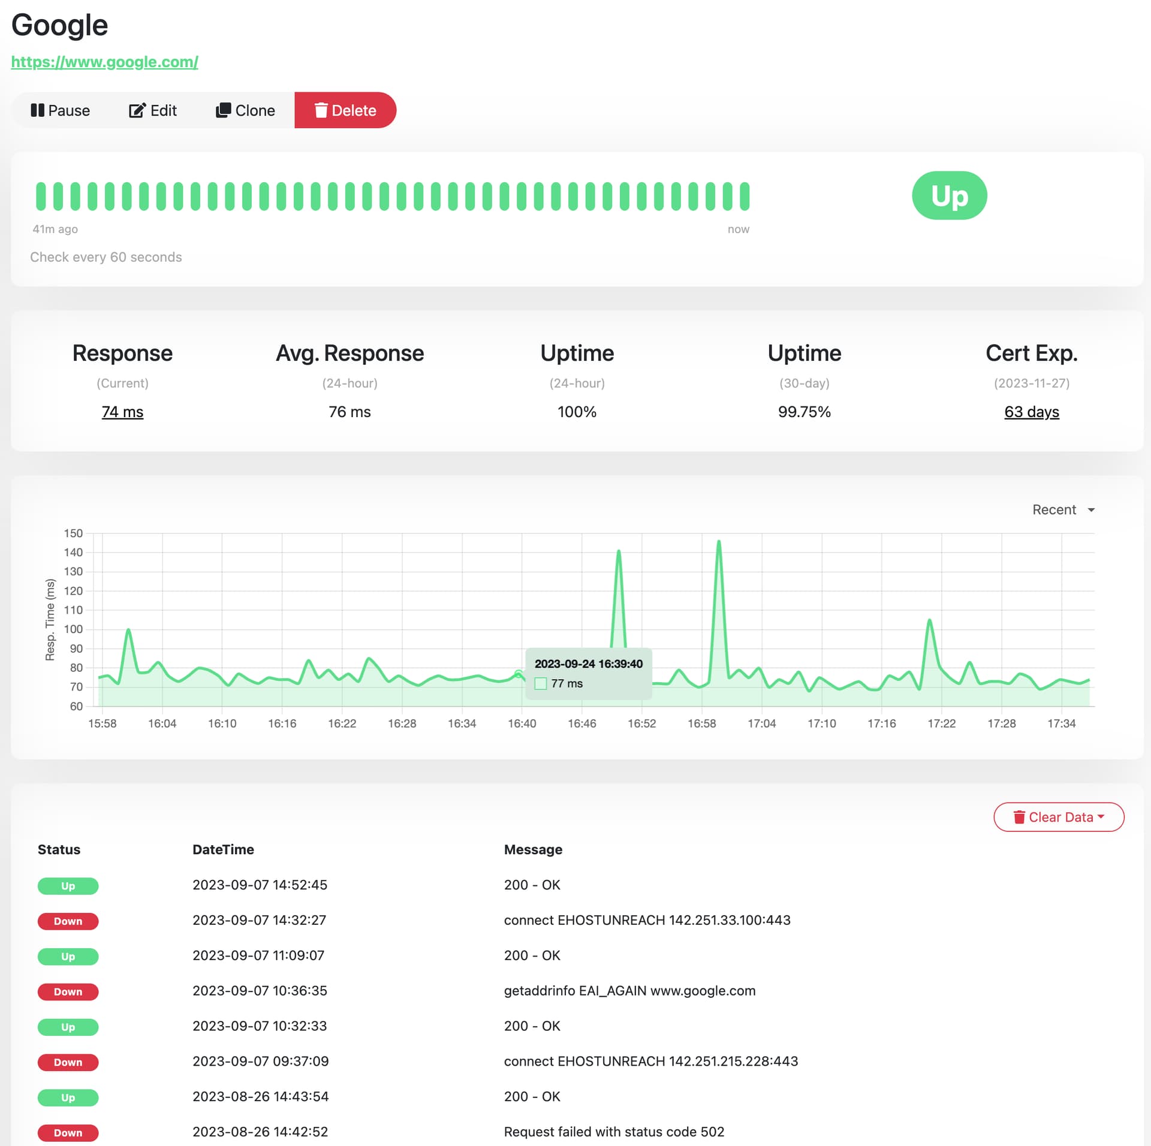Click the Down badge for 2023-09-07 14:32:27

(68, 921)
